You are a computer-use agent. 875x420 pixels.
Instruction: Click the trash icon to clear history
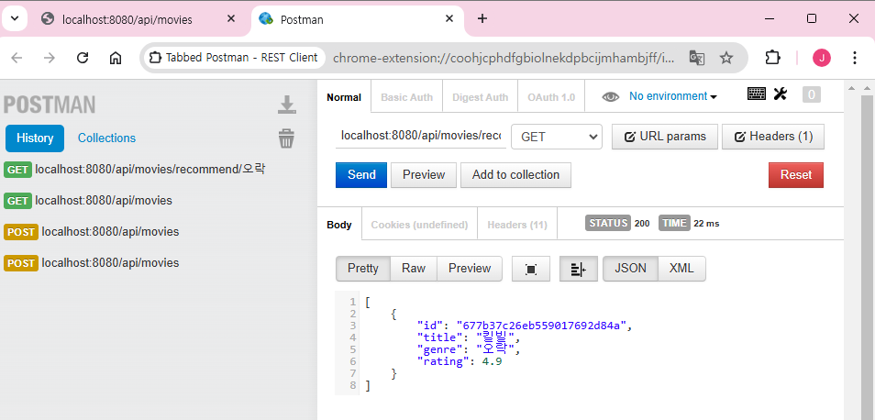[x=286, y=138]
